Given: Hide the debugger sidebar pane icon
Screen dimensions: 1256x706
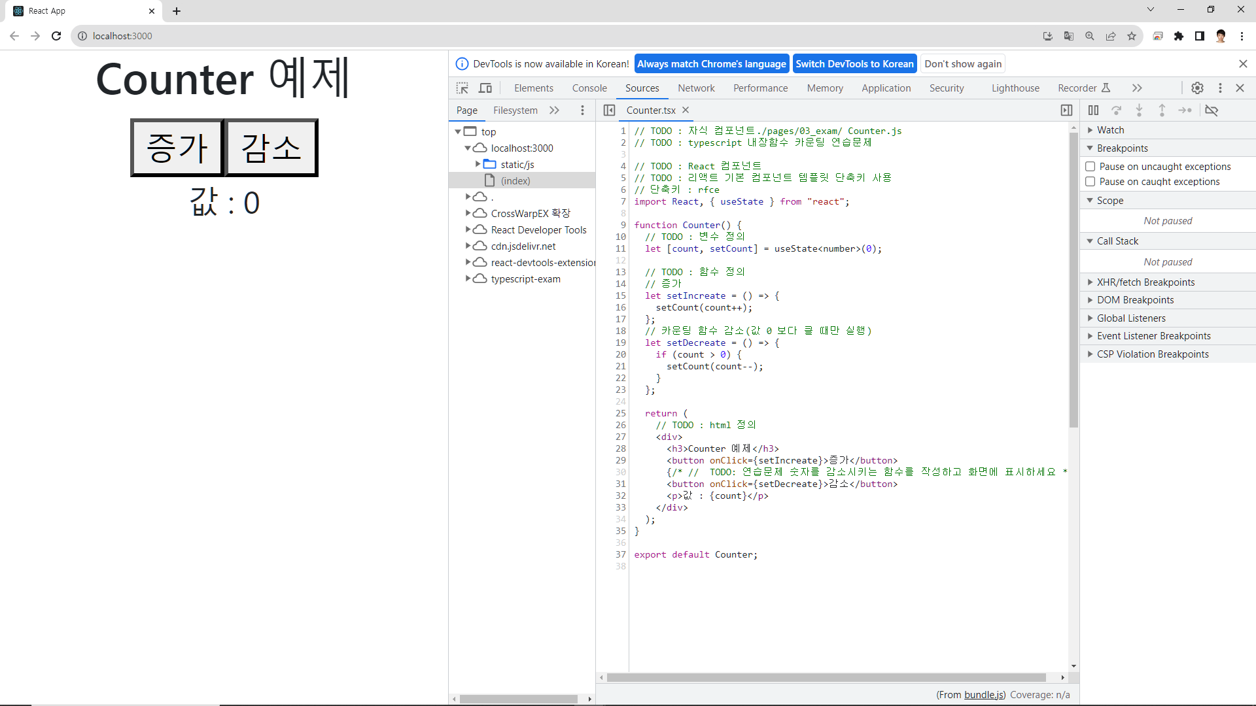Looking at the screenshot, I should click(x=1066, y=110).
